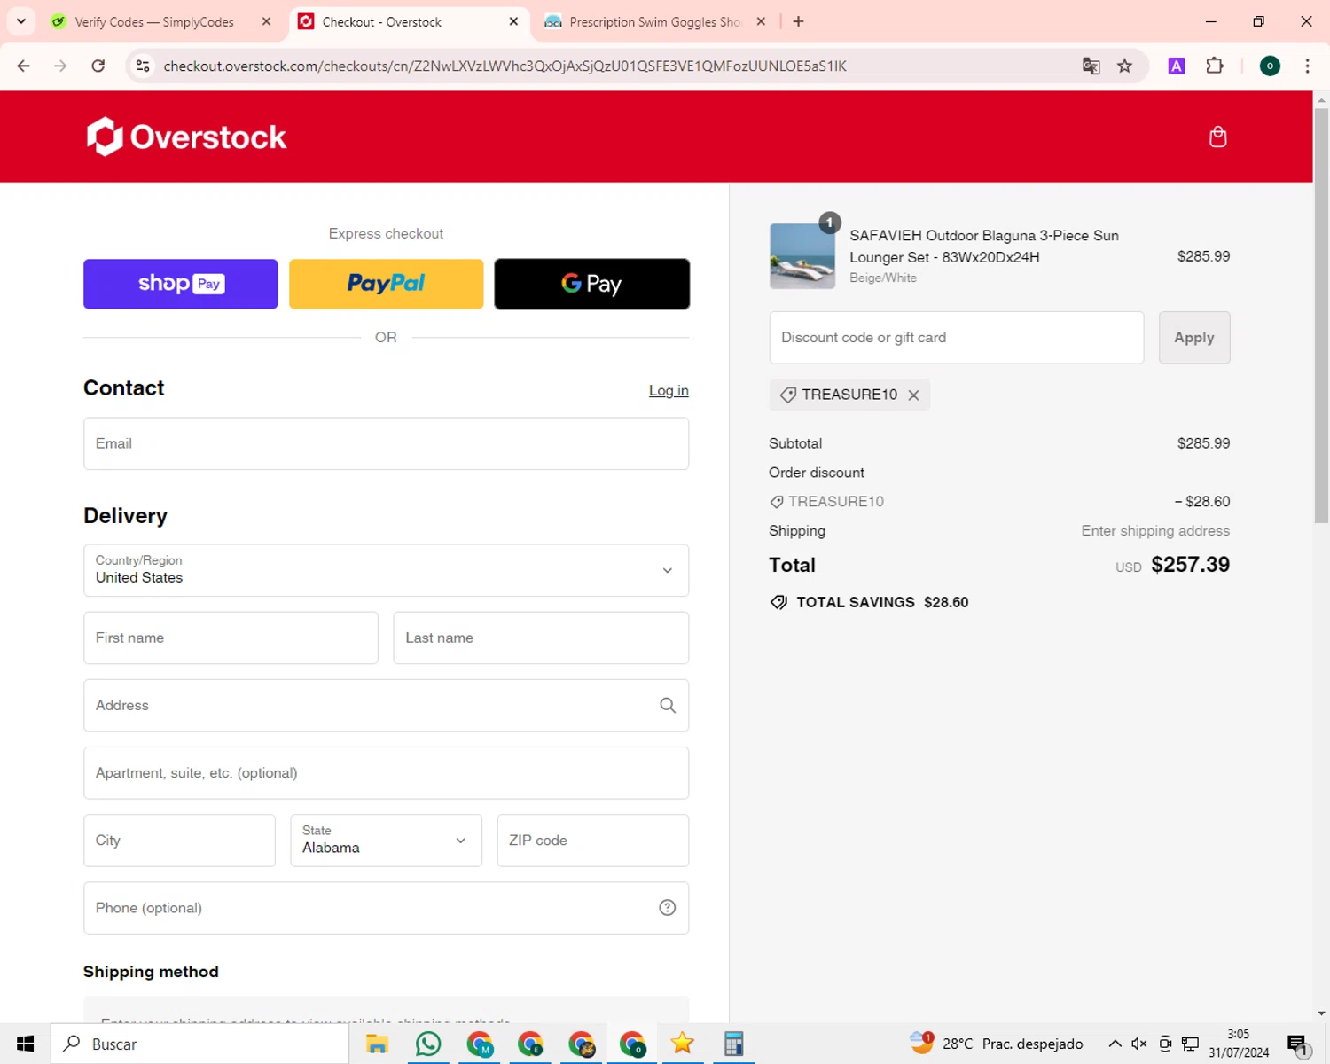This screenshot has width=1330, height=1064.
Task: Pay with Shop Pay express checkout
Action: (x=181, y=284)
